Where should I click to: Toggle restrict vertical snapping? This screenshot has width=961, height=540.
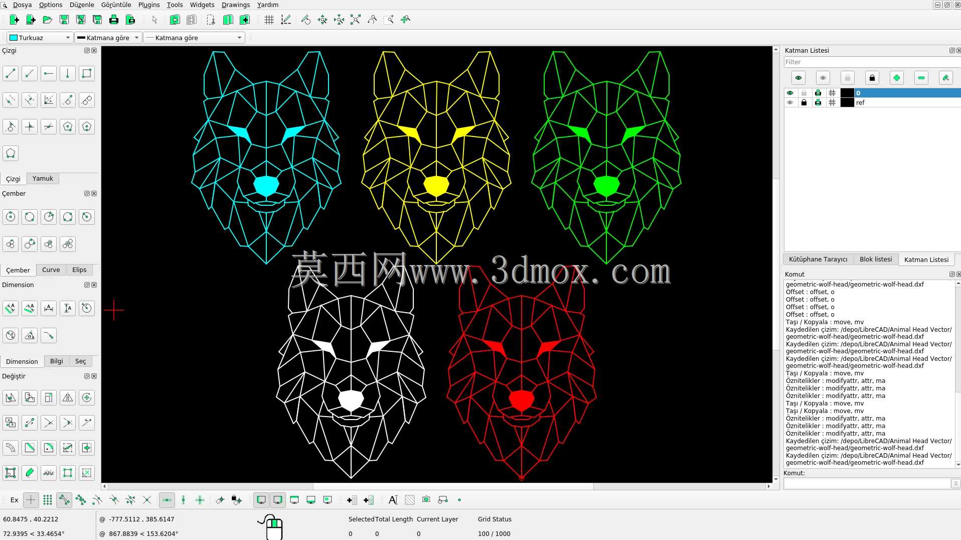(183, 500)
